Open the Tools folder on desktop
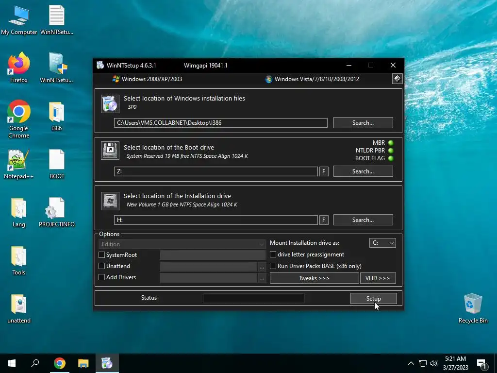Screen dimensions: 497x373 click(x=19, y=261)
